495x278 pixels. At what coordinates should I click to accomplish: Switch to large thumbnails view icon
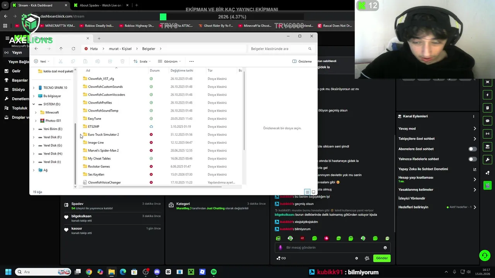click(x=314, y=192)
